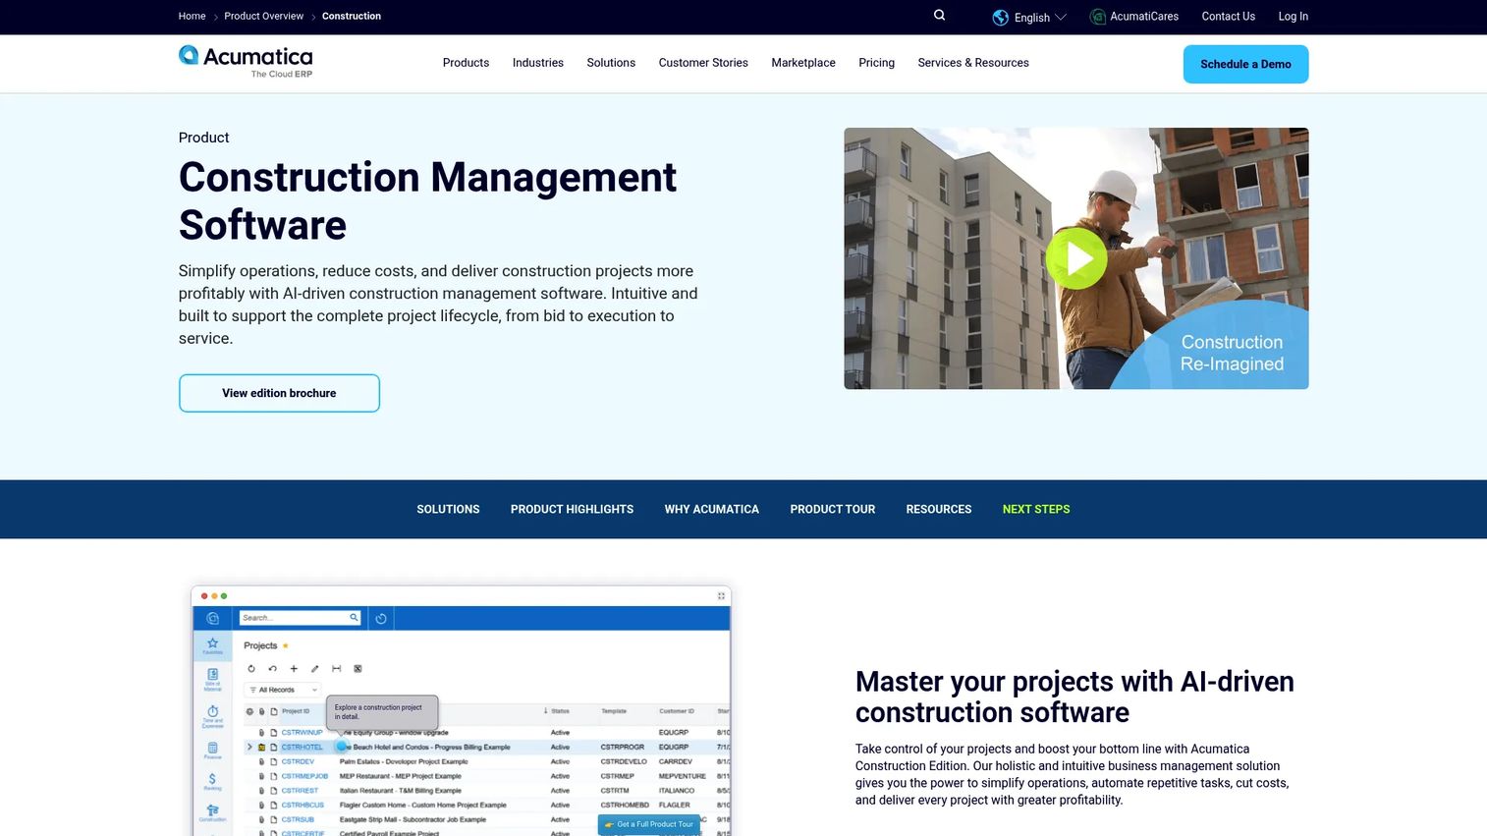
Task: Open the CSTRHBCUS project link
Action: 303,805
